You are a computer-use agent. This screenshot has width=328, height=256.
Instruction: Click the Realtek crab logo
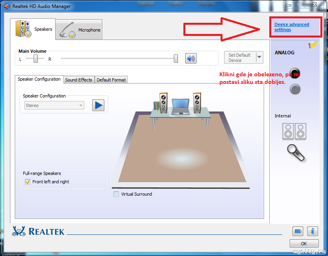point(19,231)
